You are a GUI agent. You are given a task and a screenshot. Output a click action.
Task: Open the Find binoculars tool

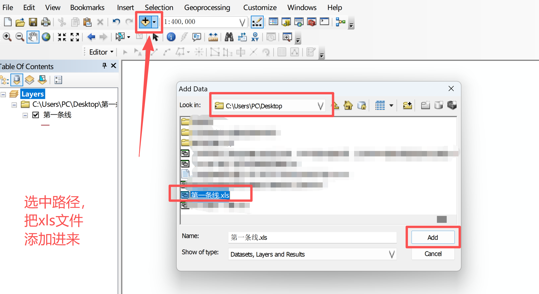click(229, 37)
